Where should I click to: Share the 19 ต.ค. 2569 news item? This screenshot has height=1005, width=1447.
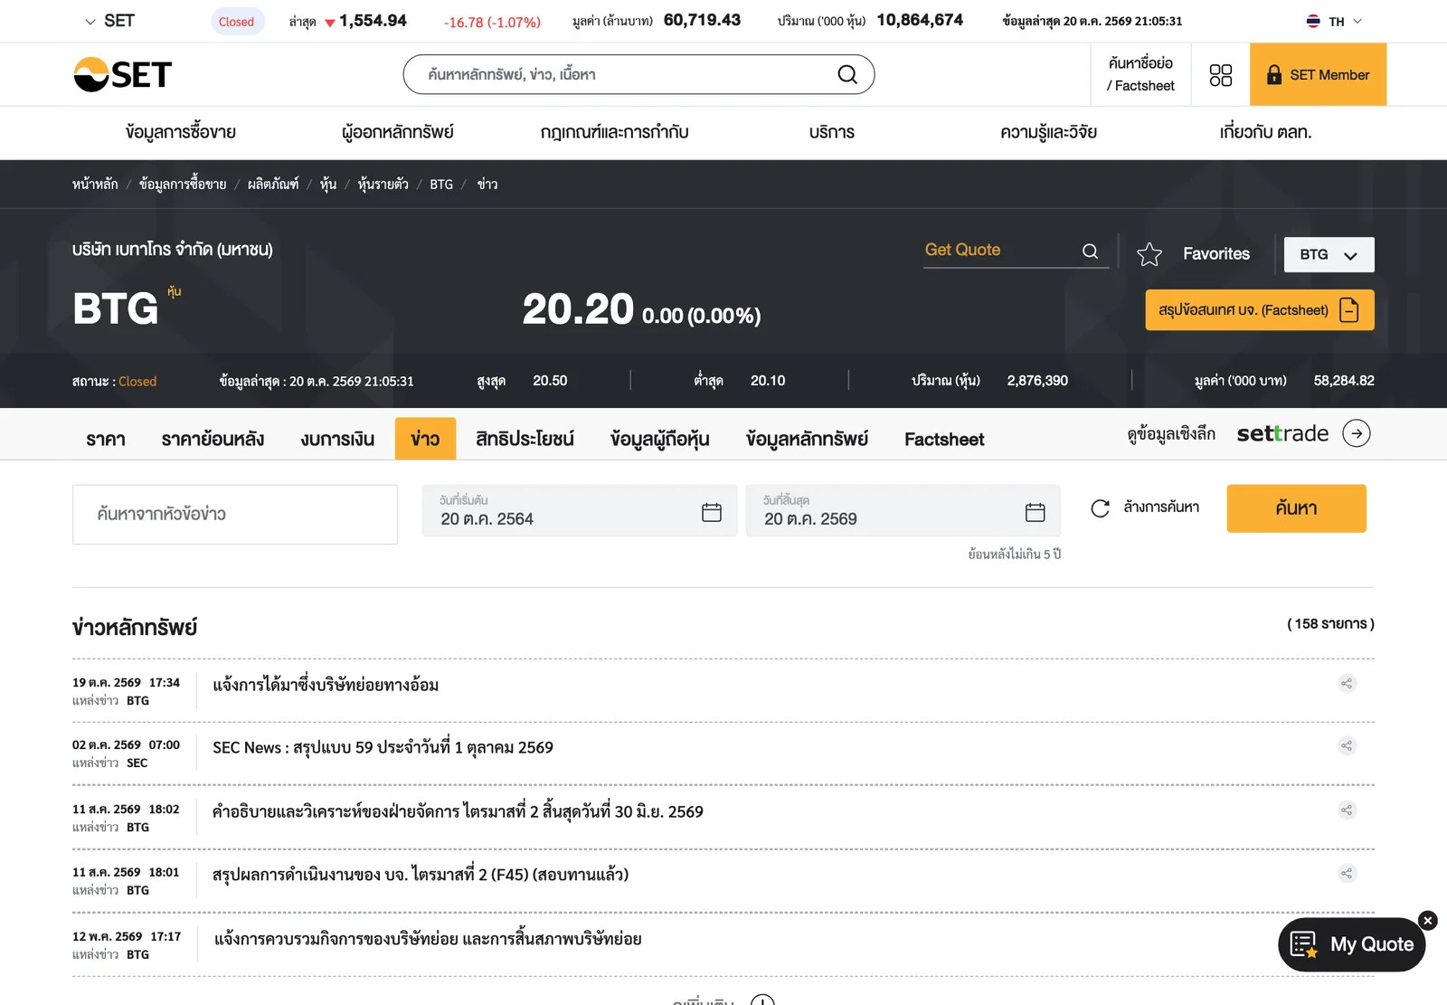1347,684
